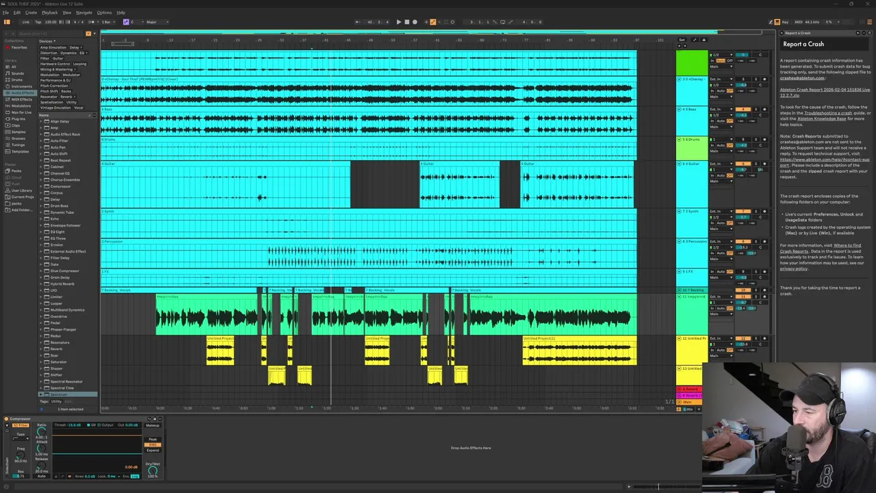Open the Create menu
This screenshot has width=876, height=493.
pyautogui.click(x=31, y=12)
